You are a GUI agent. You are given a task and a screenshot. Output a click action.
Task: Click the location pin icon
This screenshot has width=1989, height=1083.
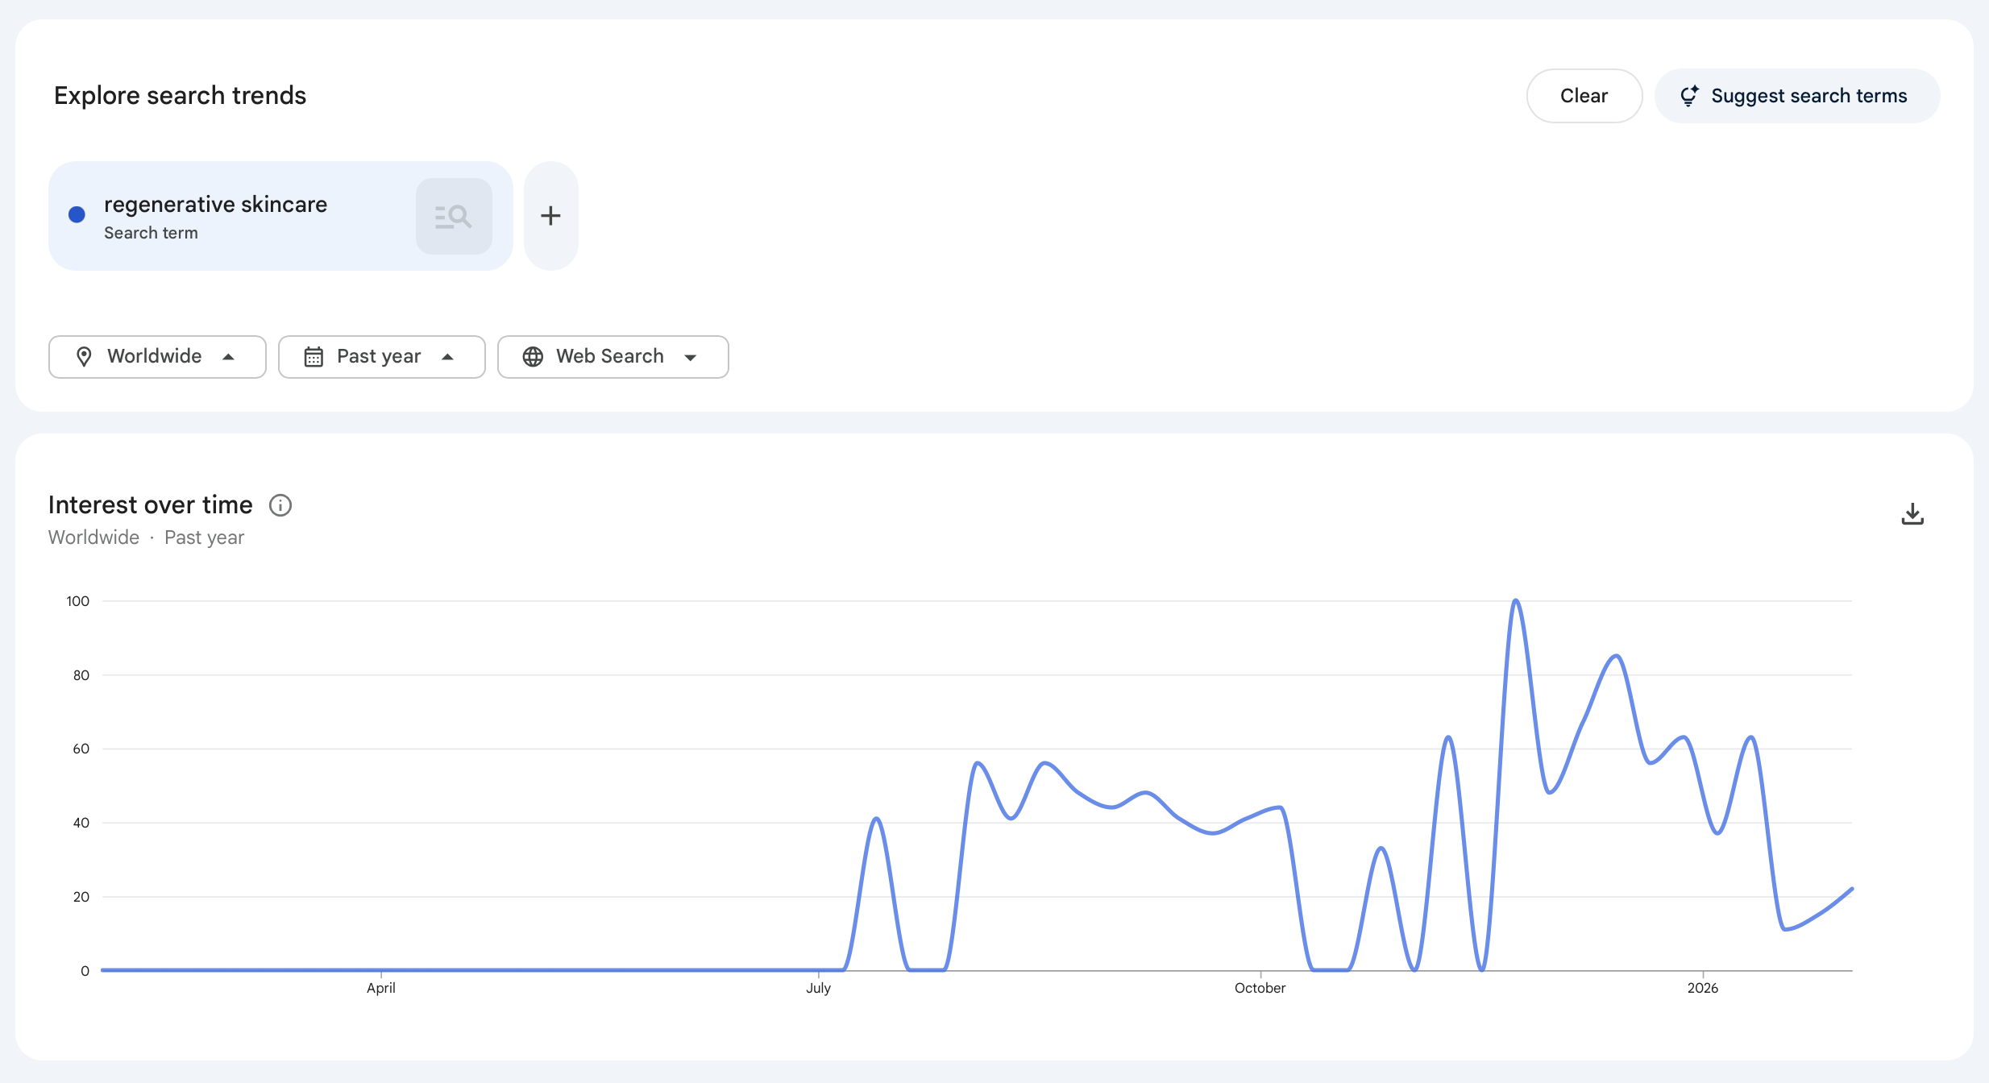click(x=84, y=356)
